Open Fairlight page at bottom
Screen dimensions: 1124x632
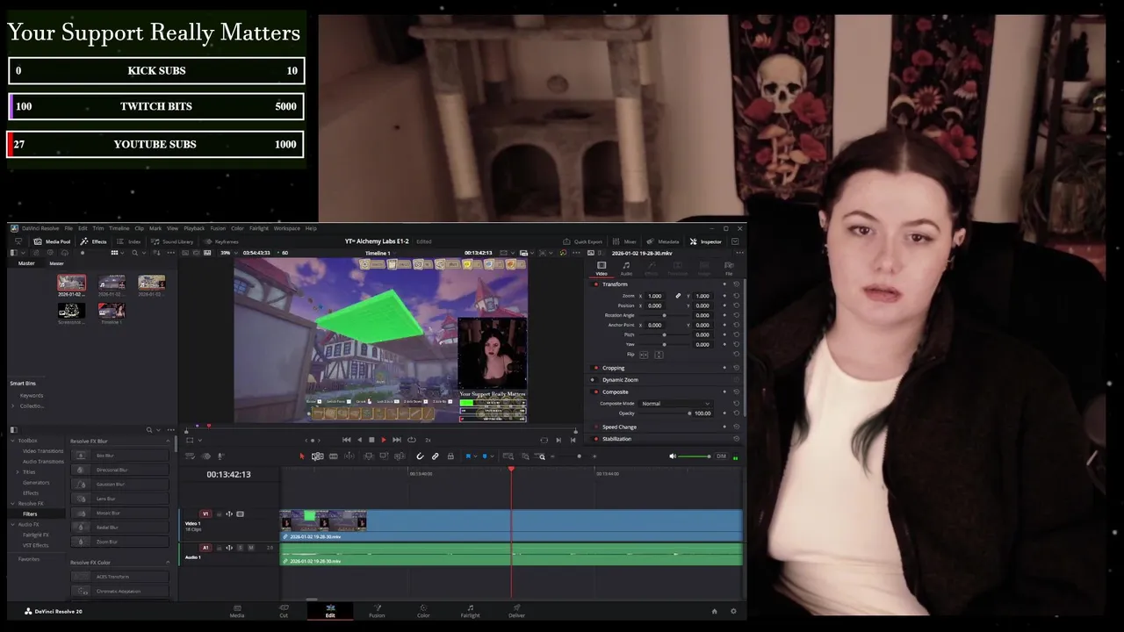(x=470, y=610)
